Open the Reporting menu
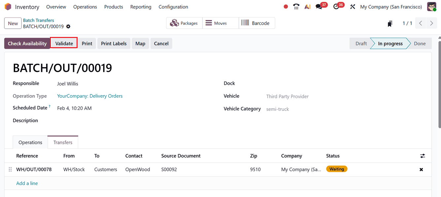441x197 pixels. click(141, 7)
